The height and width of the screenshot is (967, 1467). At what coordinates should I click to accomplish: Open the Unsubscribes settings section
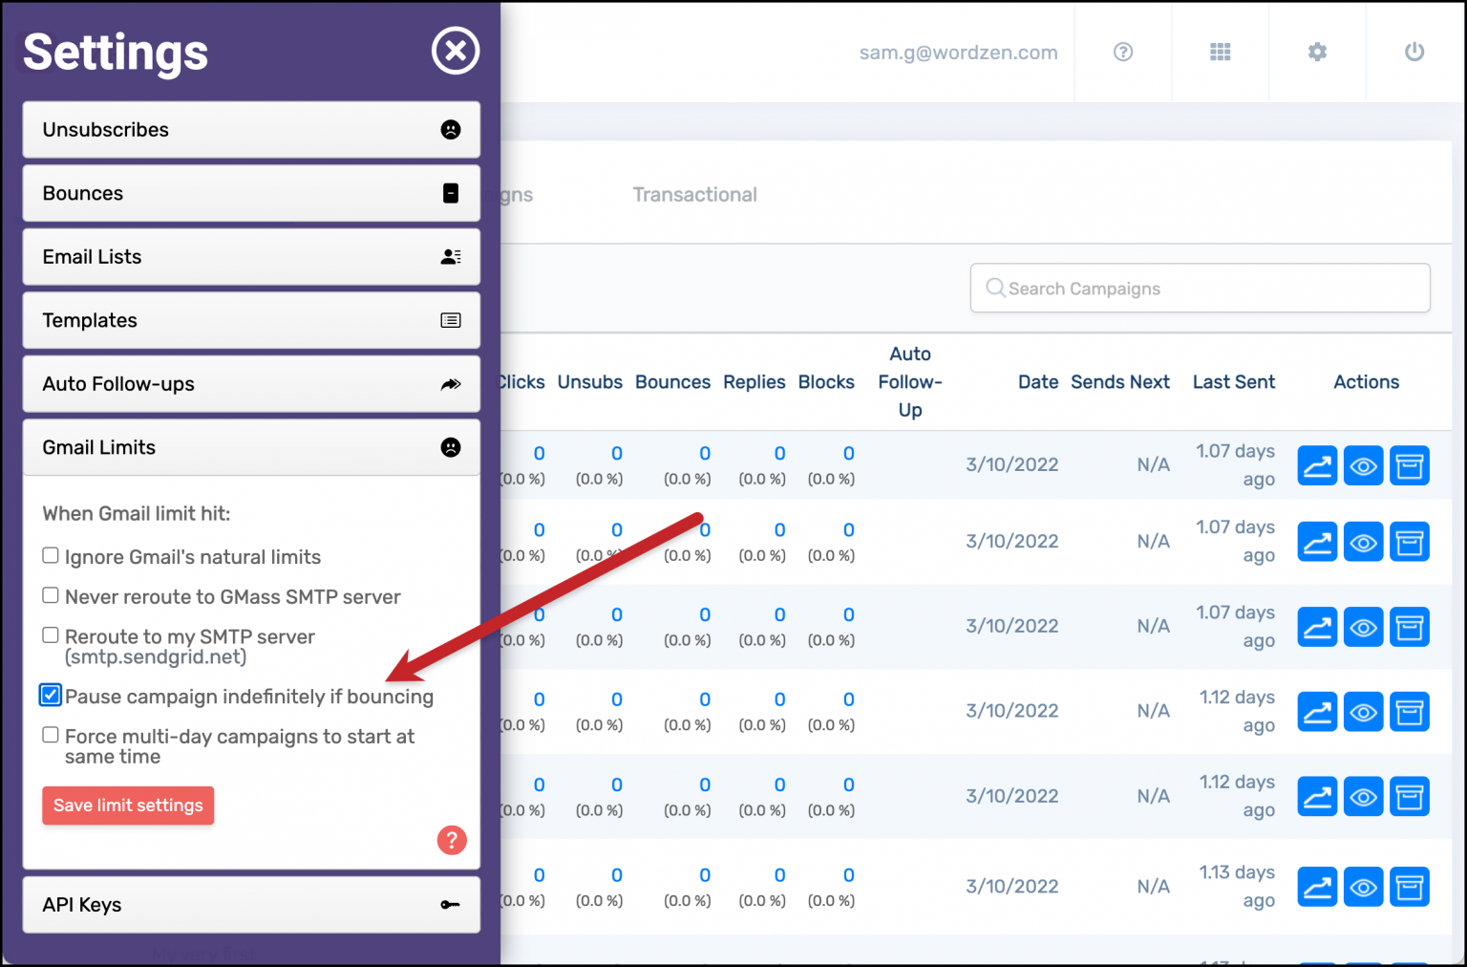[251, 130]
